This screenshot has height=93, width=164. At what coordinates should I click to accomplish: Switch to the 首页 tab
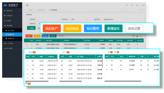click(30, 10)
